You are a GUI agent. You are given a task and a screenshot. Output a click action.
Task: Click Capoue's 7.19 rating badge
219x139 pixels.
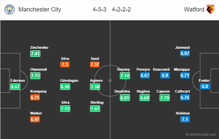[165, 97]
